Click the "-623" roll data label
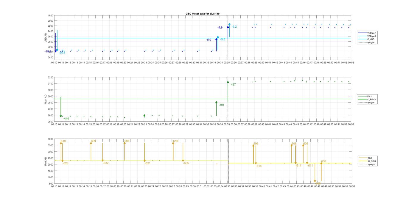 pyautogui.click(x=65, y=163)
